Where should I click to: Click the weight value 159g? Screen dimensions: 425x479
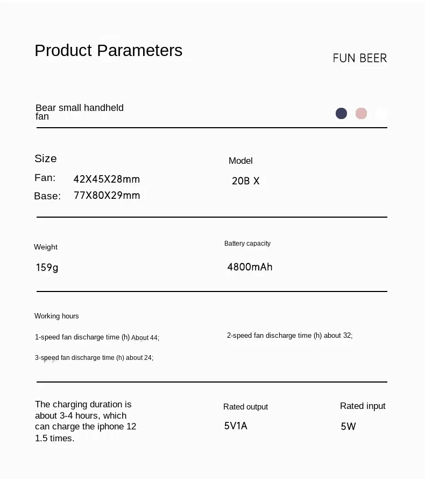[47, 268]
